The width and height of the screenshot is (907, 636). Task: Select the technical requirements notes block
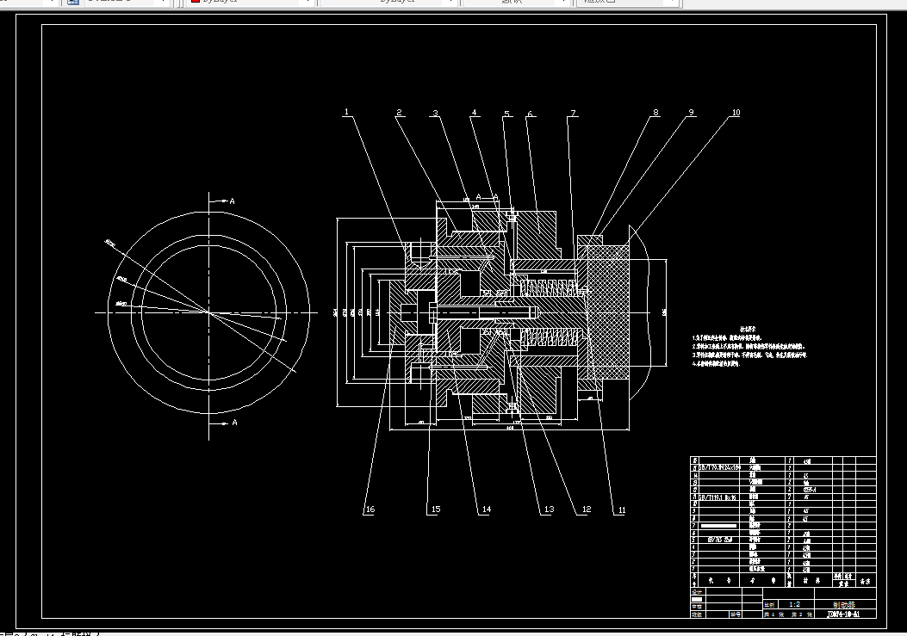tap(749, 347)
